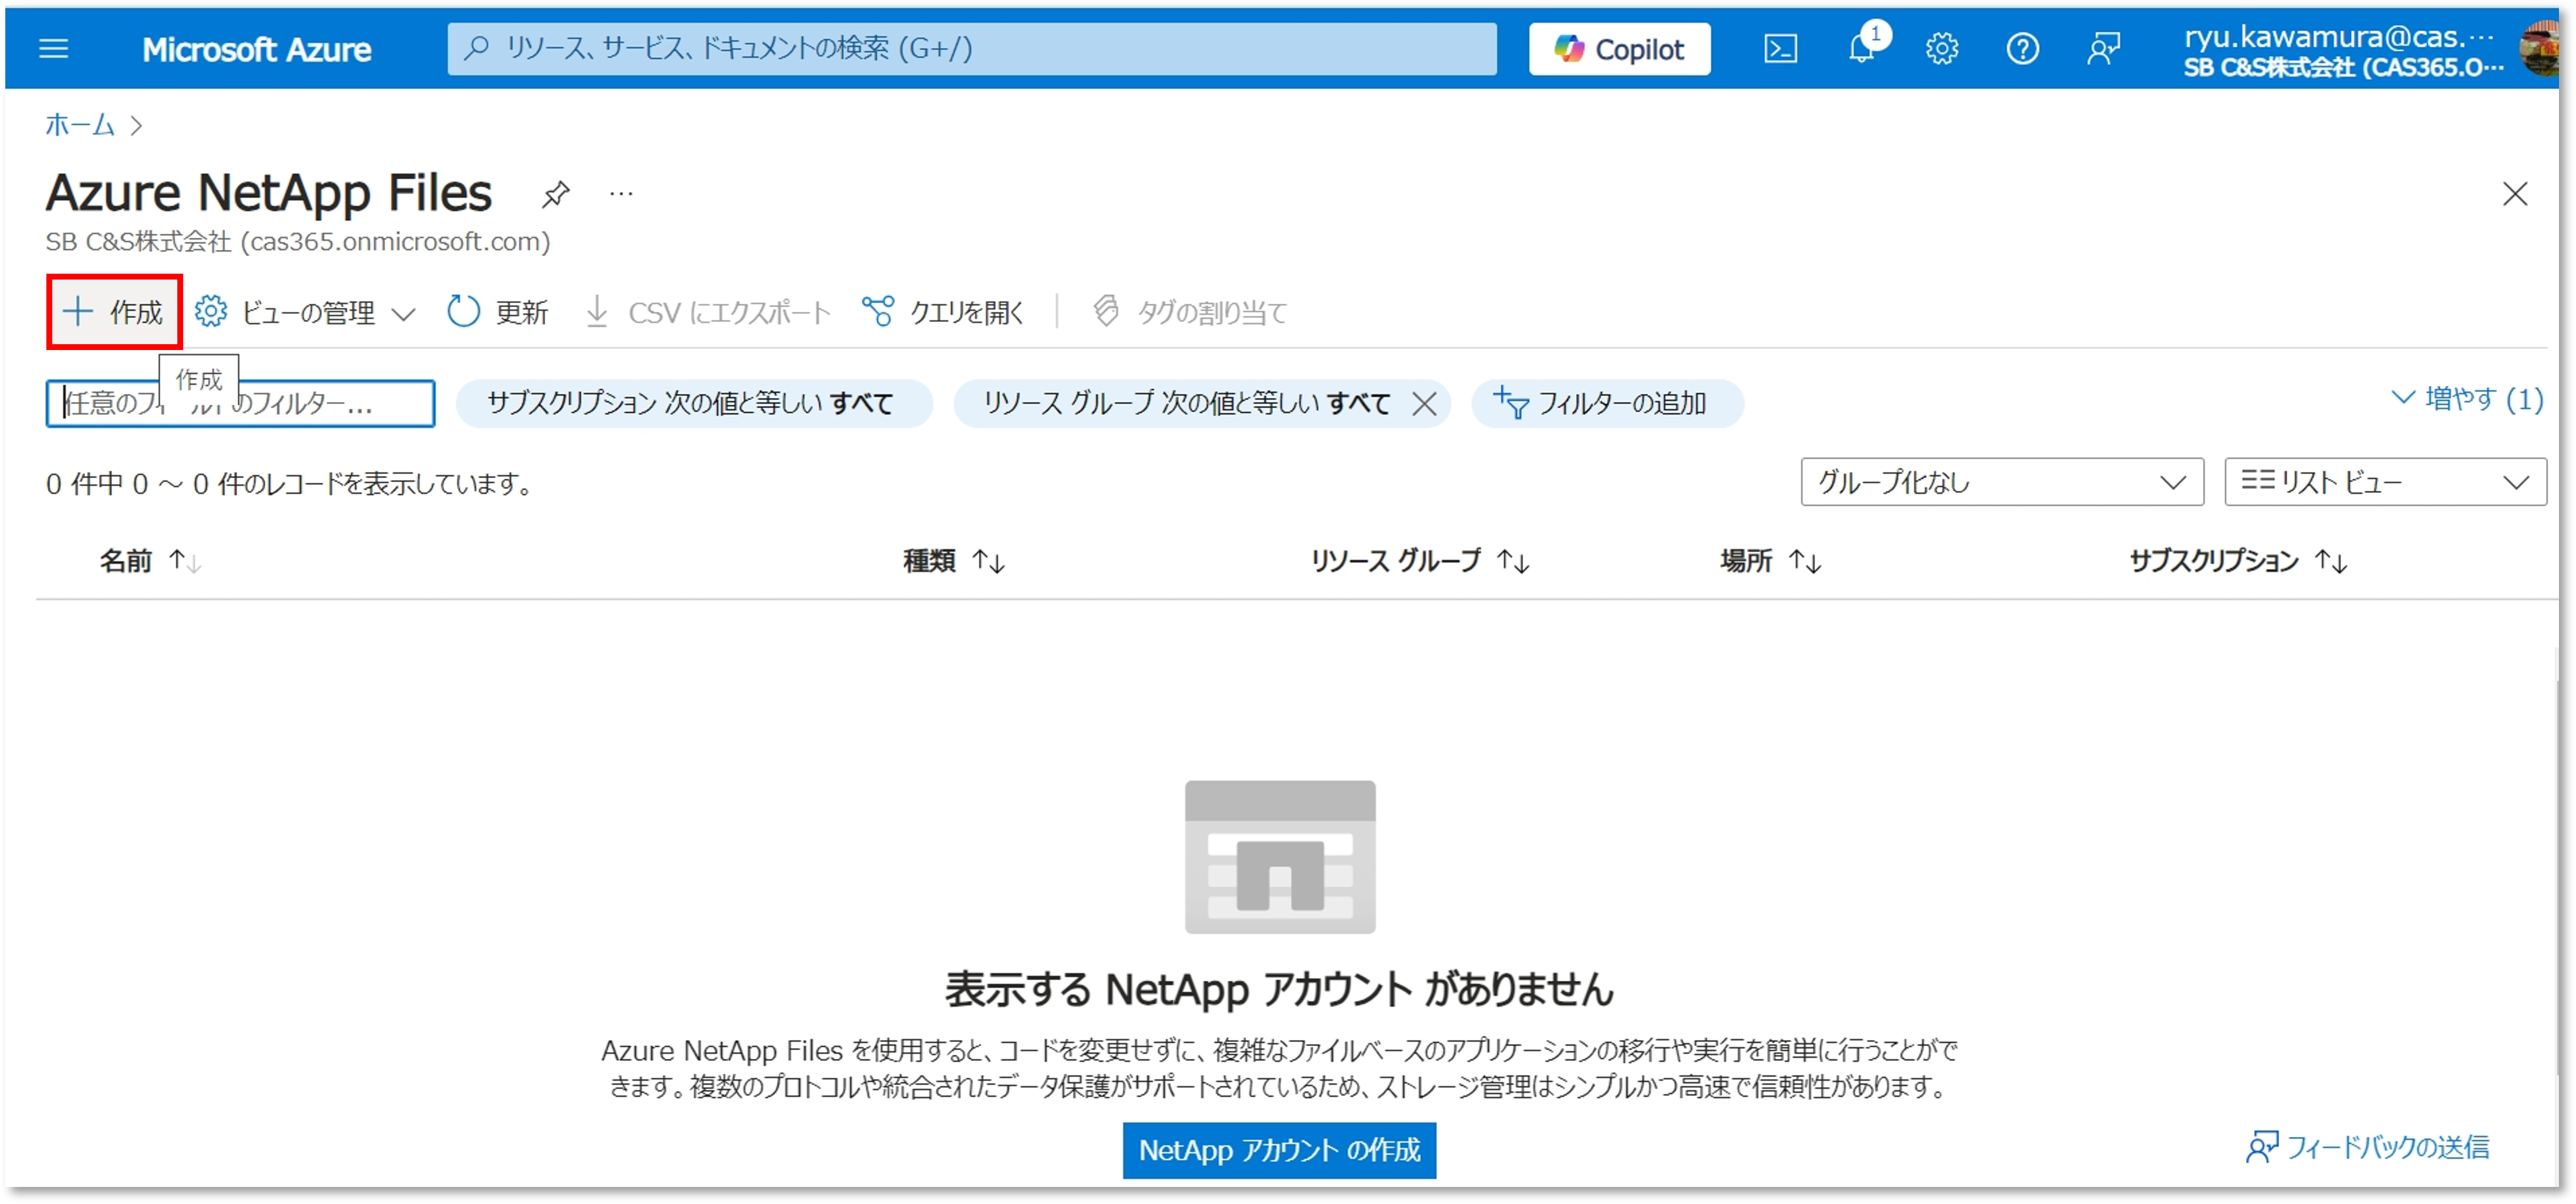Screen dimensions: 2576x1204
Task: Click 表示する NetApp アカウント がありません heading
Action: point(1279,990)
